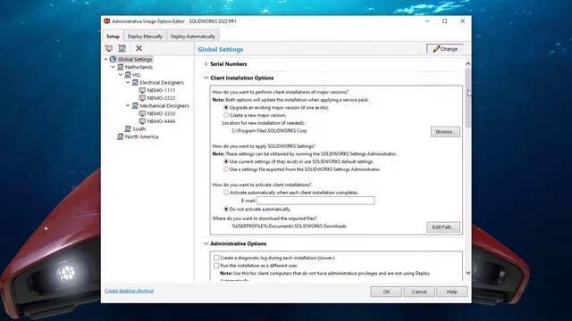Collapse Client Installation Options section
Image resolution: width=572 pixels, height=321 pixels.
(x=206, y=78)
